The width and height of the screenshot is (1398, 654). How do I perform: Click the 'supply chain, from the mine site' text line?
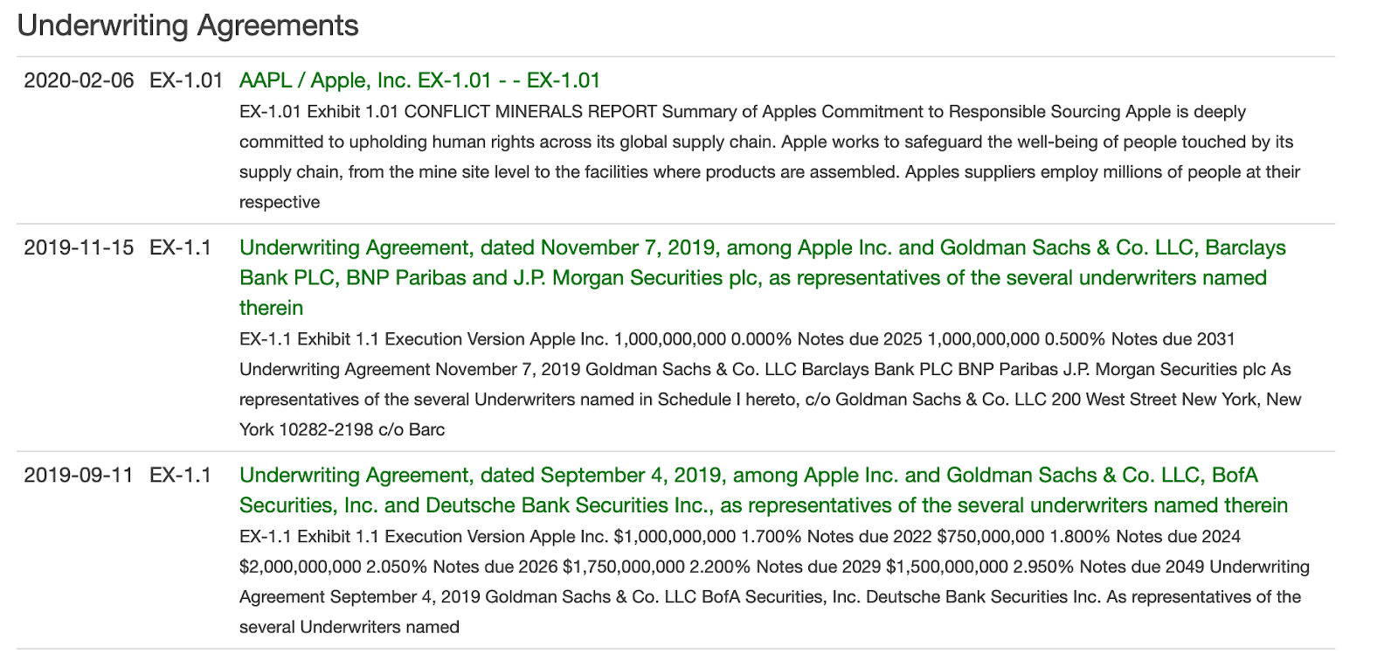click(x=770, y=171)
